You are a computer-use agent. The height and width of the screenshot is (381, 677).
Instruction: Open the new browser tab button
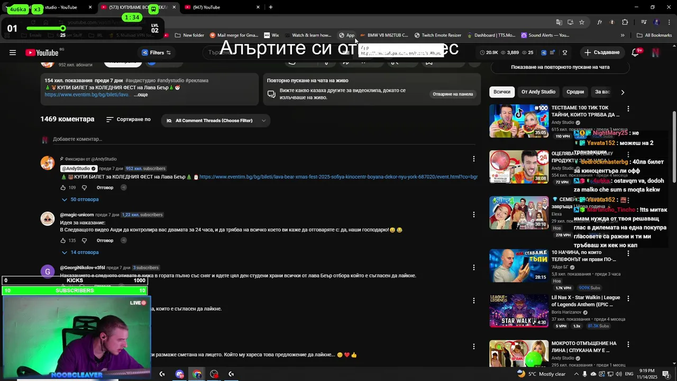pyautogui.click(x=271, y=7)
